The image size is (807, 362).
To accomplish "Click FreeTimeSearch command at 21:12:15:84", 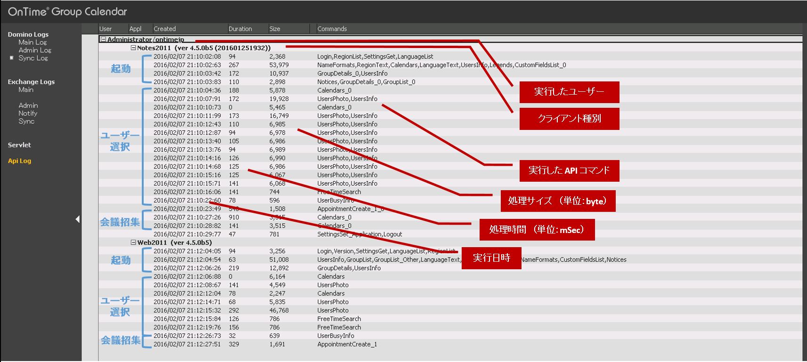I will (339, 319).
